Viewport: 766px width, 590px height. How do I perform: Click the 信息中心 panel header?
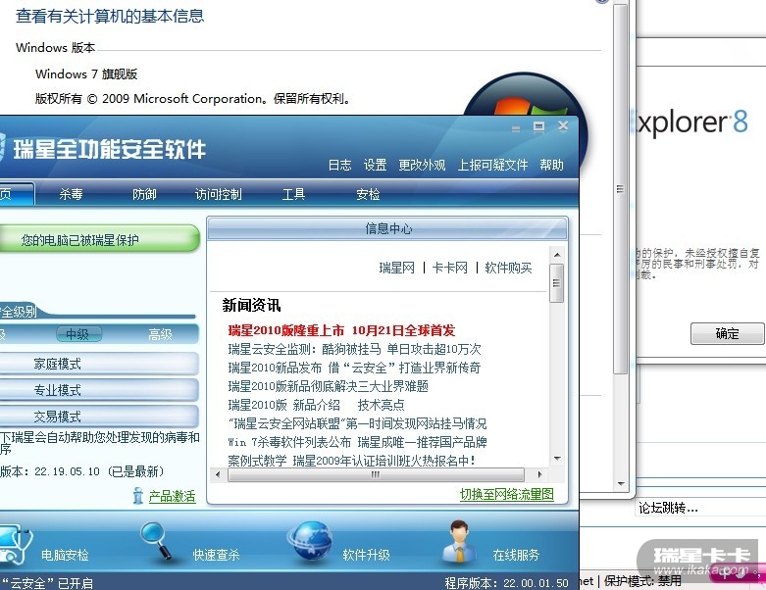pyautogui.click(x=387, y=228)
